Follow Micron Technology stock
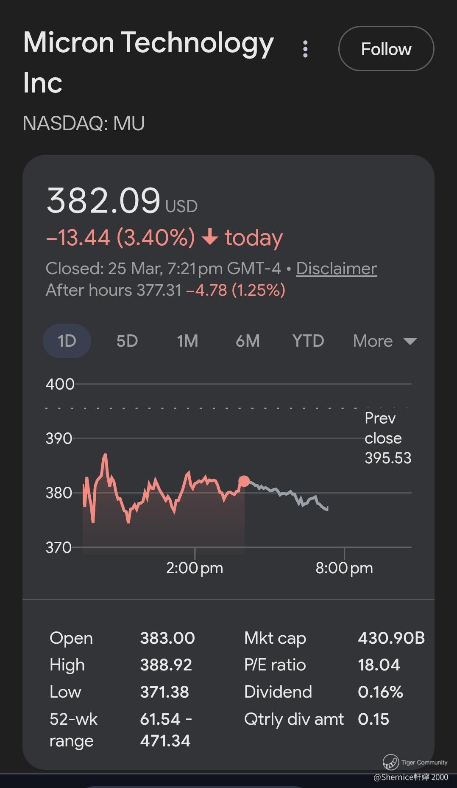 point(386,49)
